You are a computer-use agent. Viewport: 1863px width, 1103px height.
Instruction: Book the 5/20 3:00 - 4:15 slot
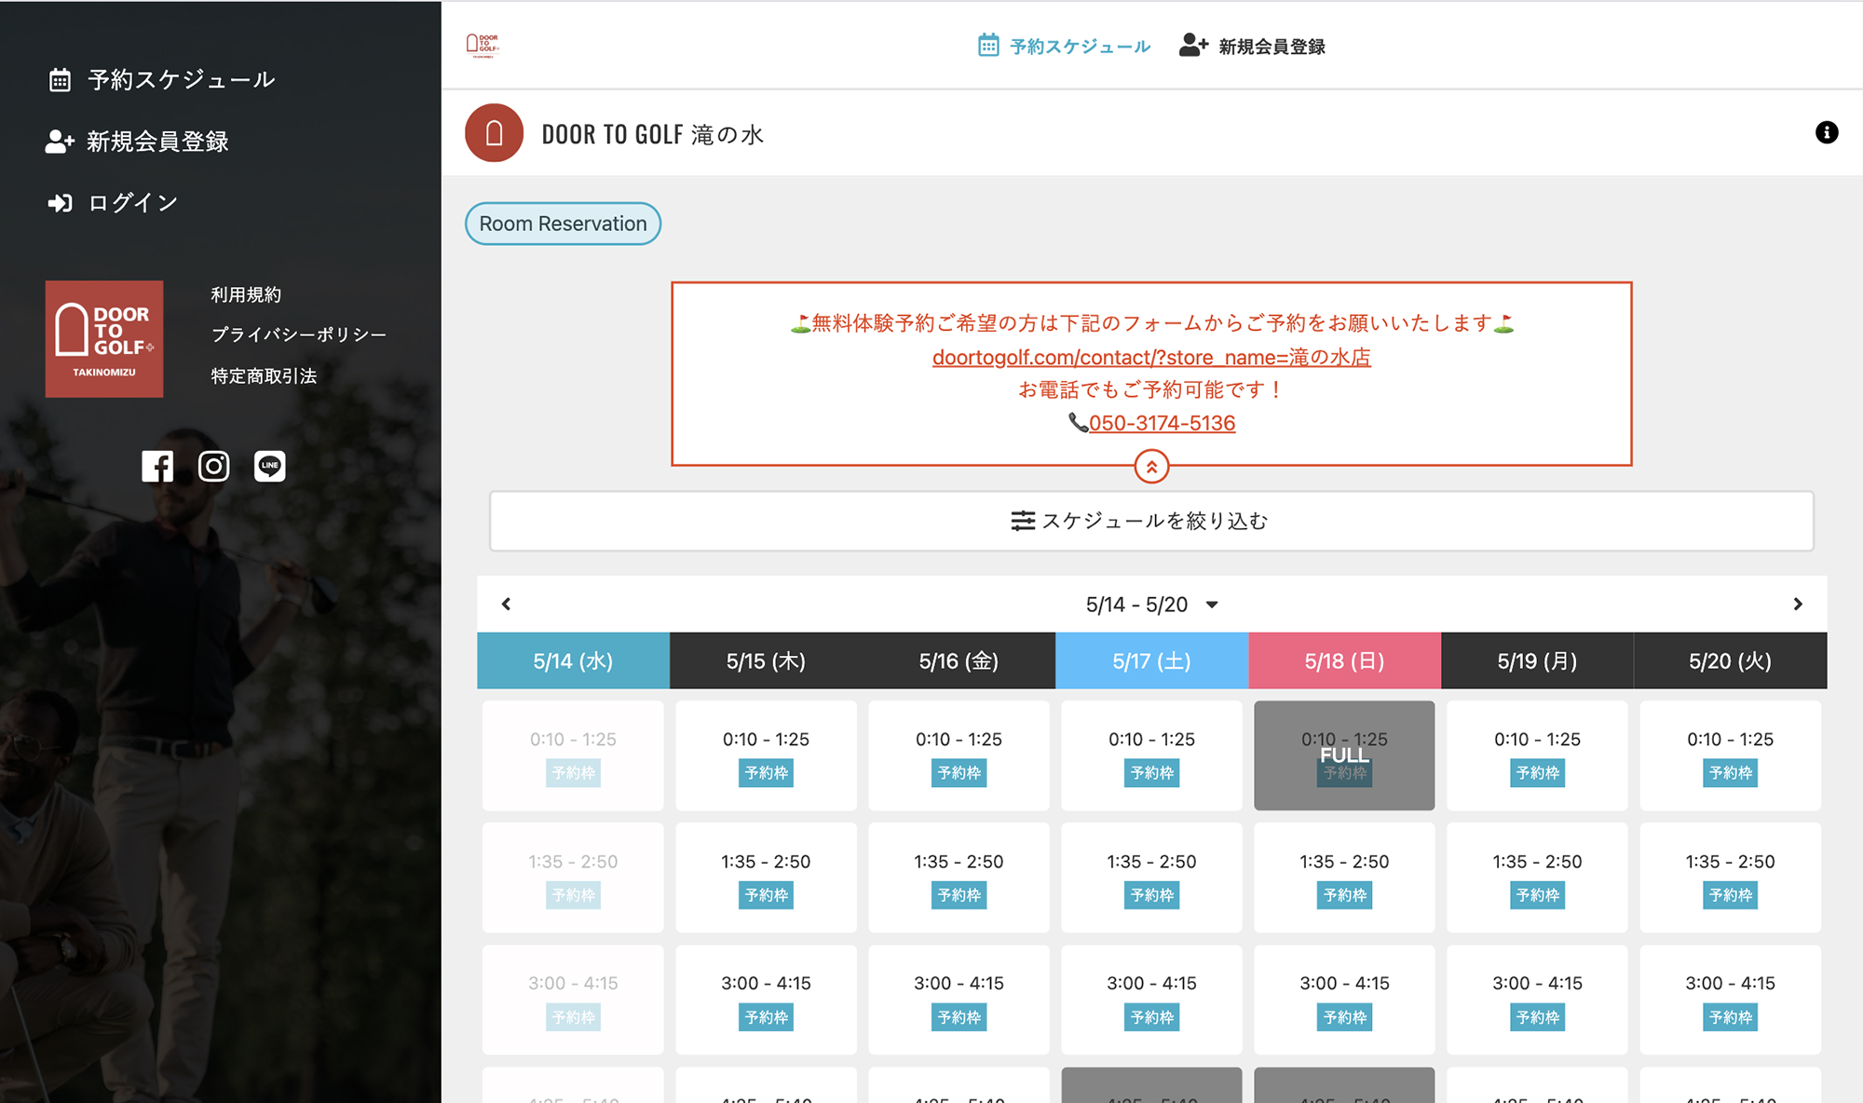[1730, 1000]
